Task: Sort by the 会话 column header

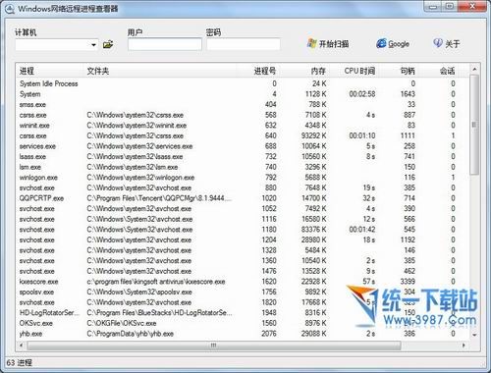Action: pos(447,71)
